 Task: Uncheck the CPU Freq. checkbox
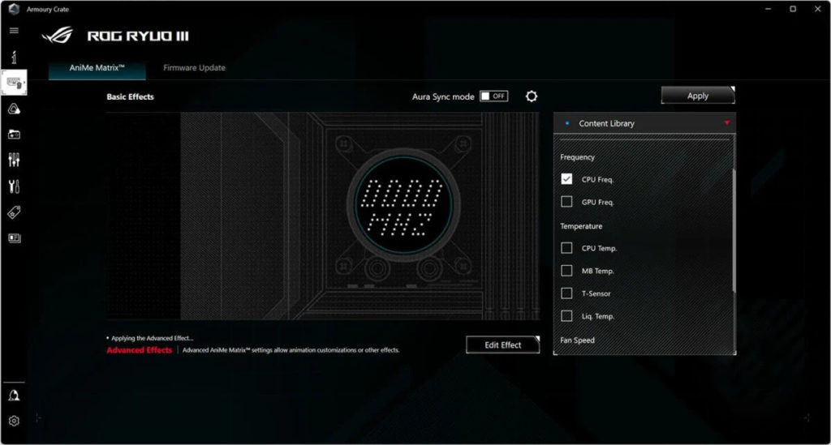coord(566,179)
